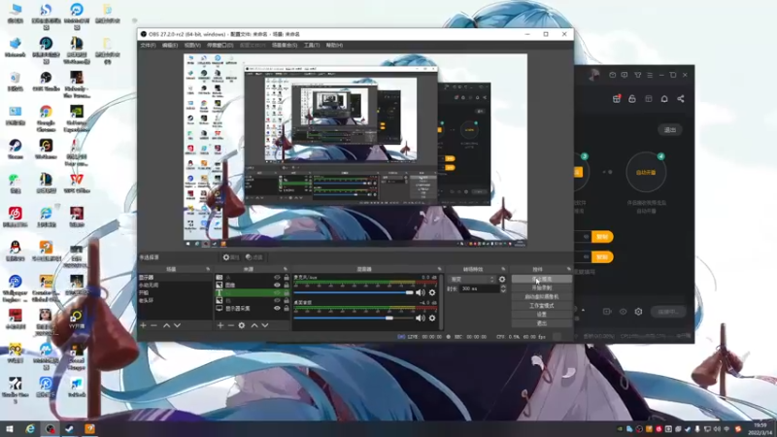The height and width of the screenshot is (437, 777).
Task: Click the lower orange 复制 button in right window
Action: [602, 257]
